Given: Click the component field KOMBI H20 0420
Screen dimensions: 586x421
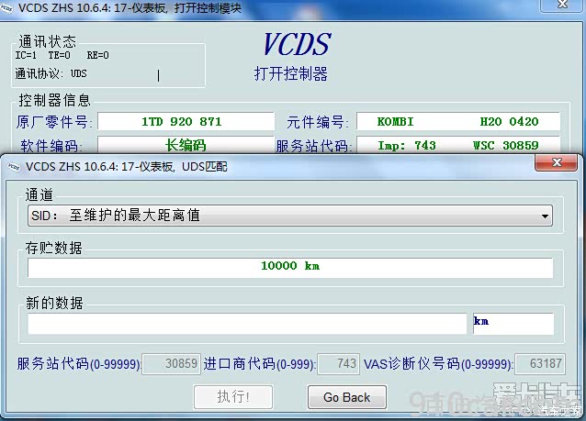Looking at the screenshot, I should point(458,121).
